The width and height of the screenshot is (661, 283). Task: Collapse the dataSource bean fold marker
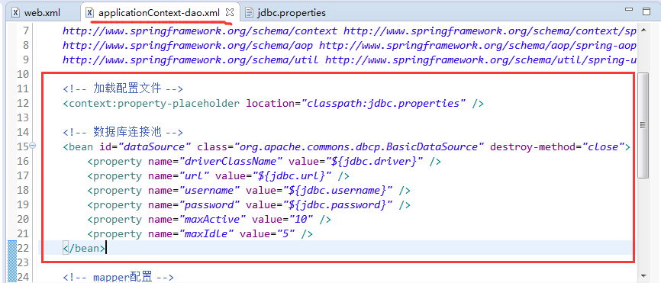pyautogui.click(x=33, y=146)
